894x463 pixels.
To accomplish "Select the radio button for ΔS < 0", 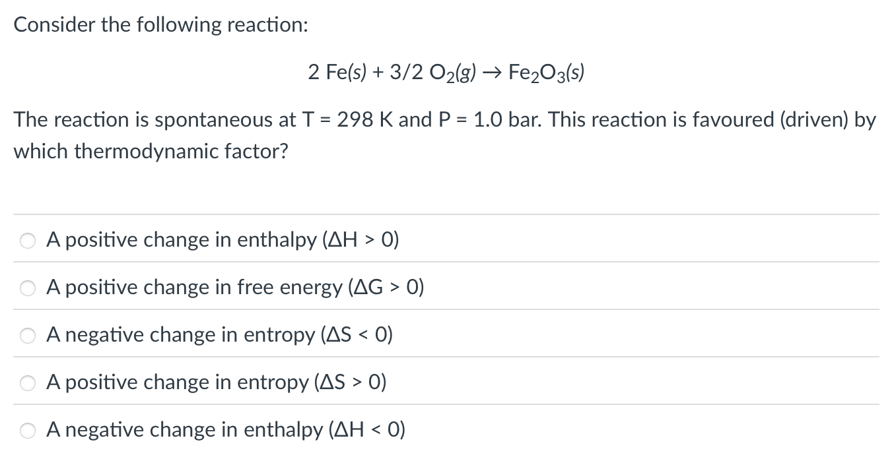I will pos(27,335).
